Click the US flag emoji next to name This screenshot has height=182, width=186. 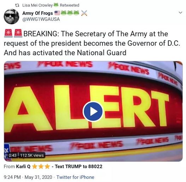(x=57, y=13)
